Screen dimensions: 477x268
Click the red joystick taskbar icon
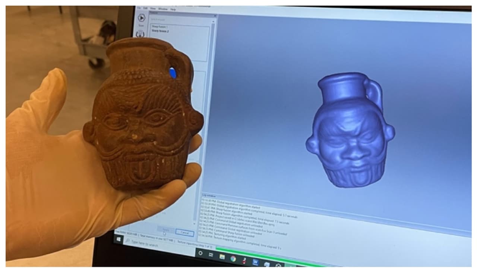244,260
